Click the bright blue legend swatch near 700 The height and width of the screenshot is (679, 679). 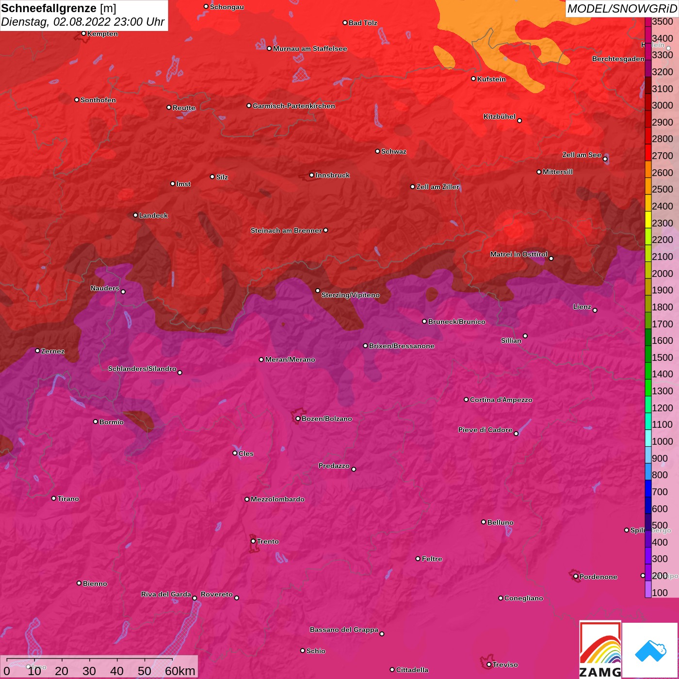[648, 488]
